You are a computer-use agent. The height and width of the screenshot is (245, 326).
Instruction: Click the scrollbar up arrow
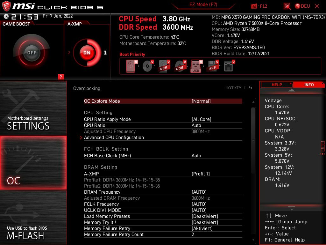253,102
